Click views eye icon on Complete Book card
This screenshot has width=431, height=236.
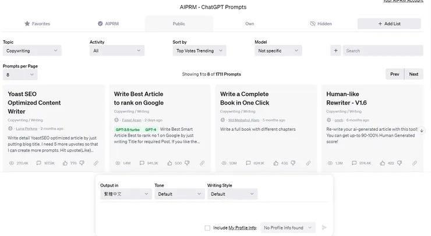pos(224,163)
